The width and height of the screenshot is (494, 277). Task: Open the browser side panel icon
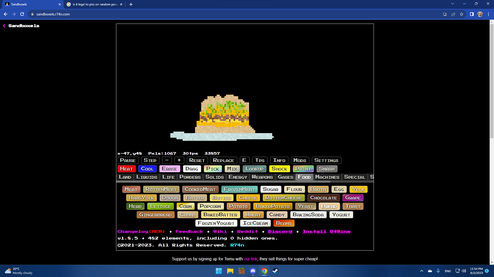click(472, 14)
